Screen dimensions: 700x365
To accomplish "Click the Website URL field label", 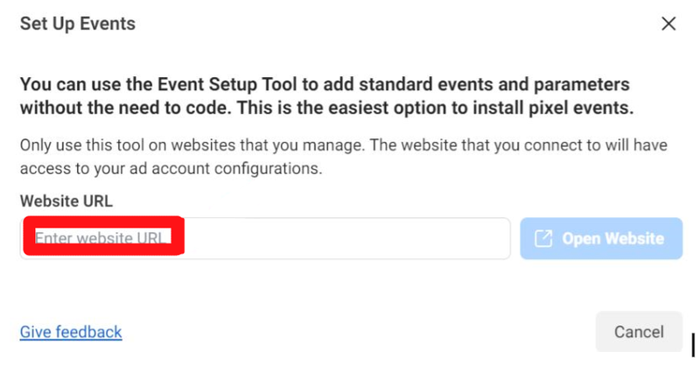I will click(x=66, y=201).
